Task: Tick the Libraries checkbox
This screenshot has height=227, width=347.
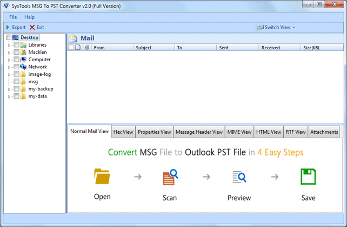Action: click(x=16, y=45)
